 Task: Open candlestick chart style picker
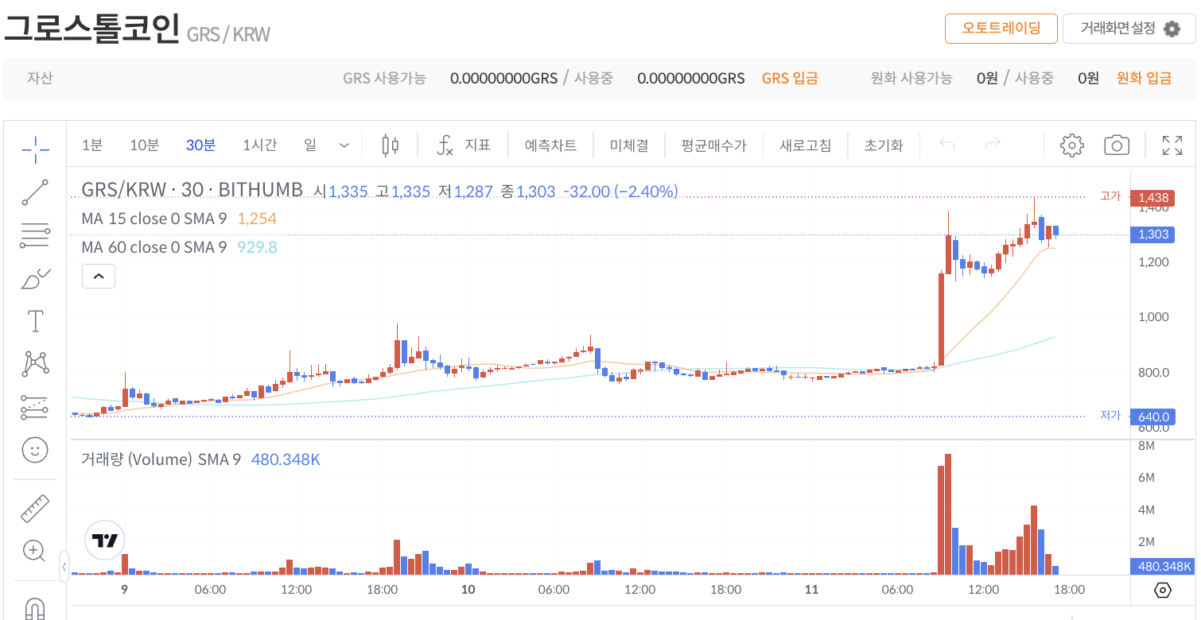[x=390, y=145]
